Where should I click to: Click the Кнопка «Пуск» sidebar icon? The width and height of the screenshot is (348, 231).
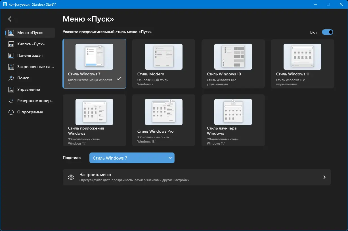tap(11, 44)
